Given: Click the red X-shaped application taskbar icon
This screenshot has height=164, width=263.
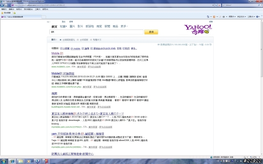Looking at the screenshot, I should (46, 161).
